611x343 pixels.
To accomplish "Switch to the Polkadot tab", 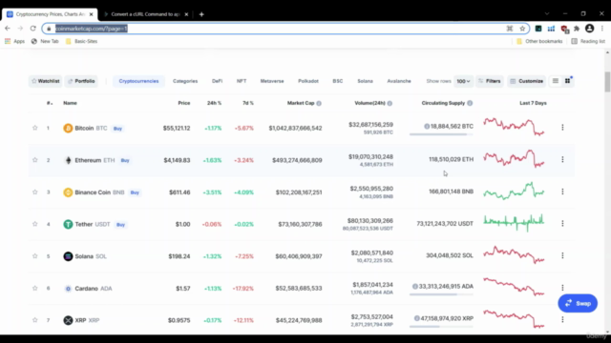I will [x=308, y=81].
